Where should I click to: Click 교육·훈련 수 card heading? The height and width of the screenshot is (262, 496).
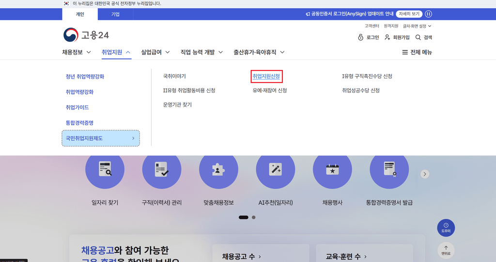click(x=346, y=257)
